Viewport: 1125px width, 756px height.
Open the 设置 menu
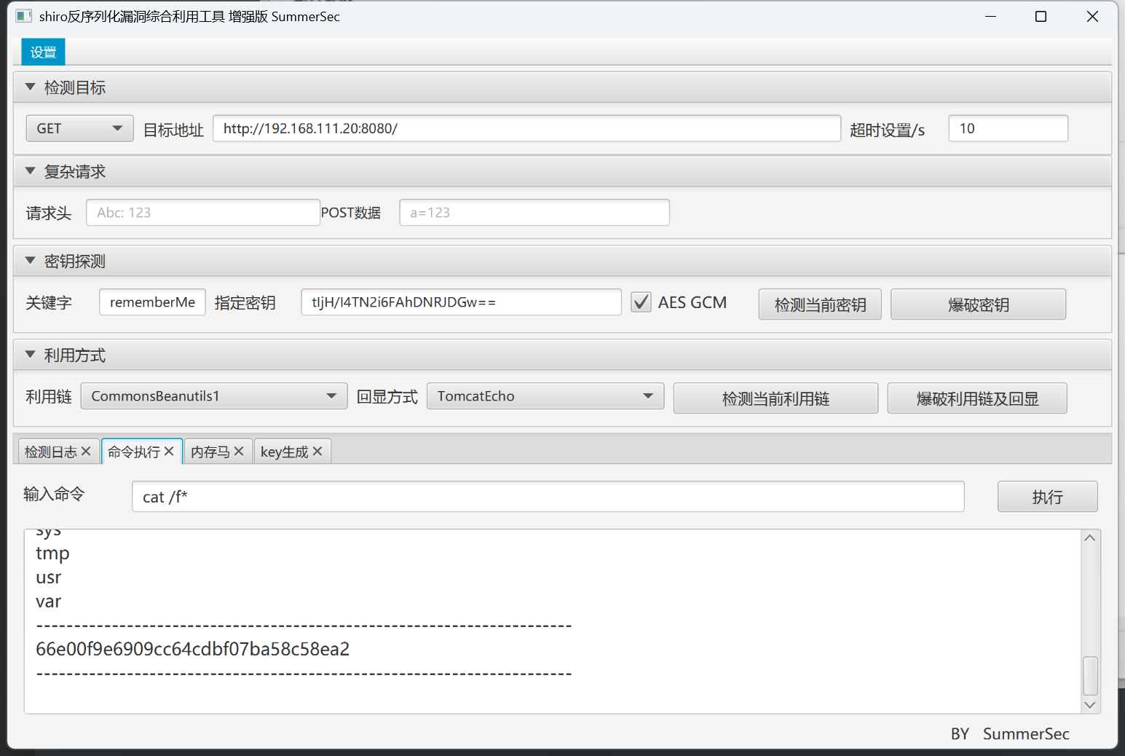click(43, 52)
